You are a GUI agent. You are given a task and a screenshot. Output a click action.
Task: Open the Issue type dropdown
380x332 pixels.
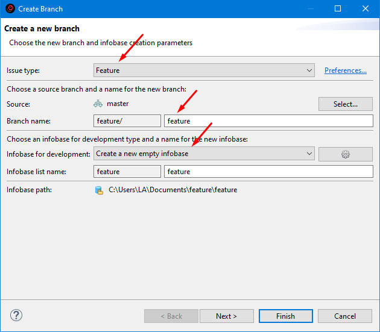(204, 70)
